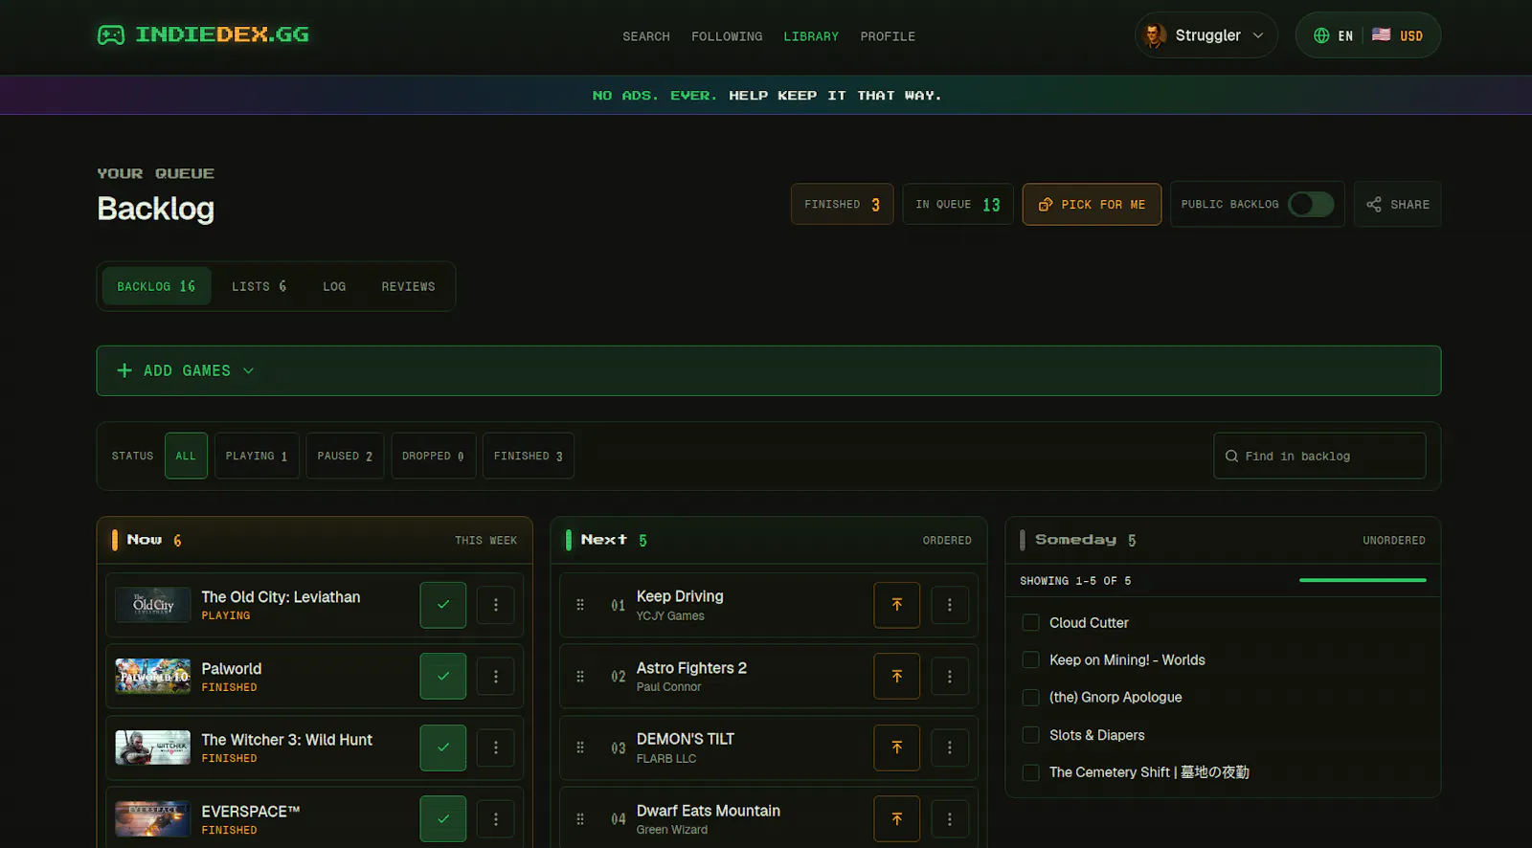Screen dimensions: 1532x848
Task: Click the No Ads Ever support banner
Action: point(766,95)
